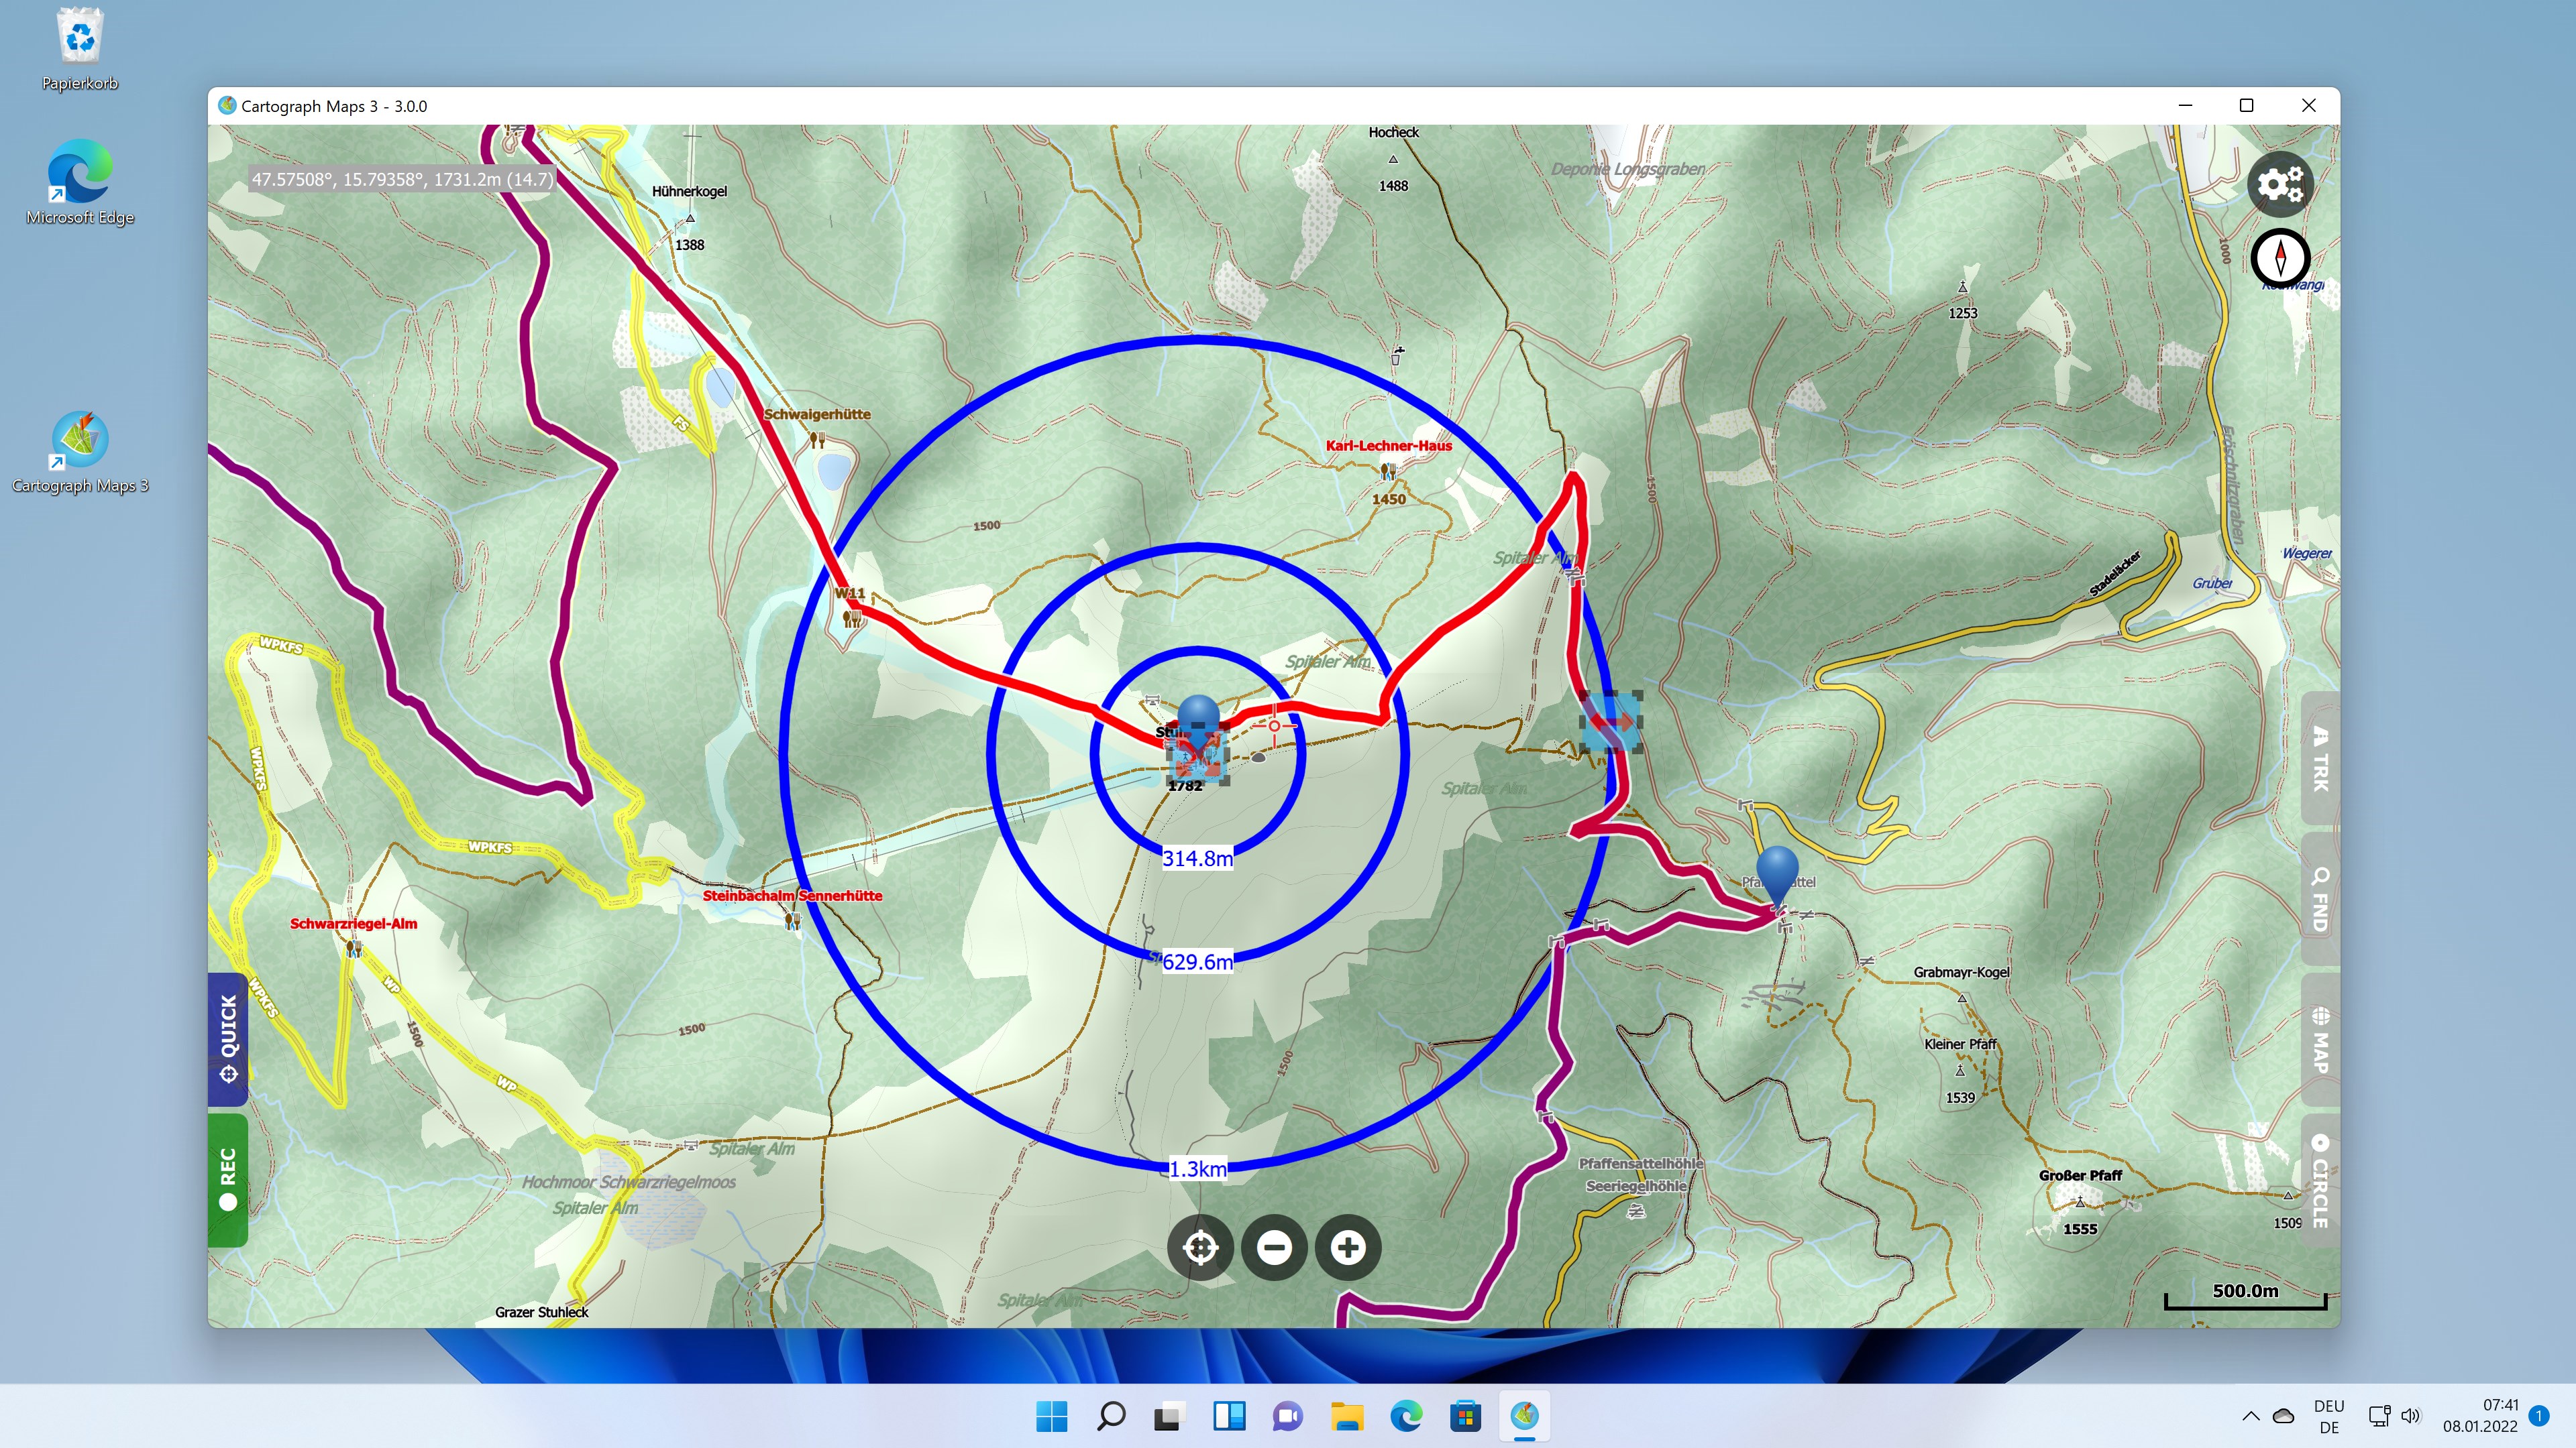Expand the QUICK panel on left
This screenshot has width=2576, height=1448.
pyautogui.click(x=228, y=1039)
